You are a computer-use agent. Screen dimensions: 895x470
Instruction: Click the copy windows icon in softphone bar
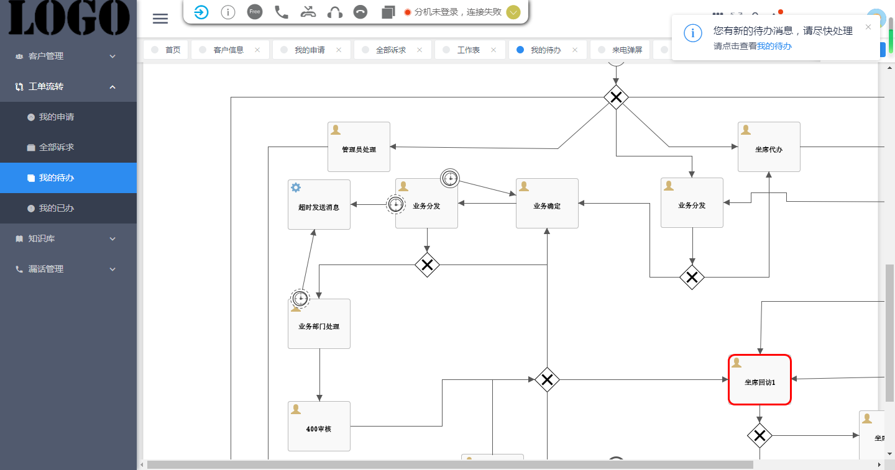(388, 12)
